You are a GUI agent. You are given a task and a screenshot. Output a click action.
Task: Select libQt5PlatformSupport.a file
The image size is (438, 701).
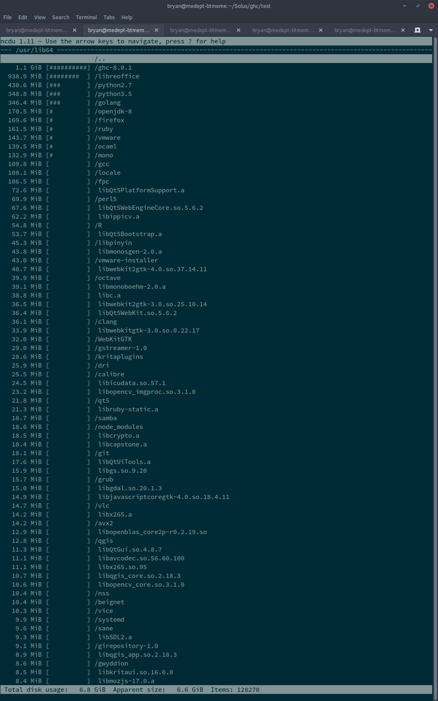(216, 190)
